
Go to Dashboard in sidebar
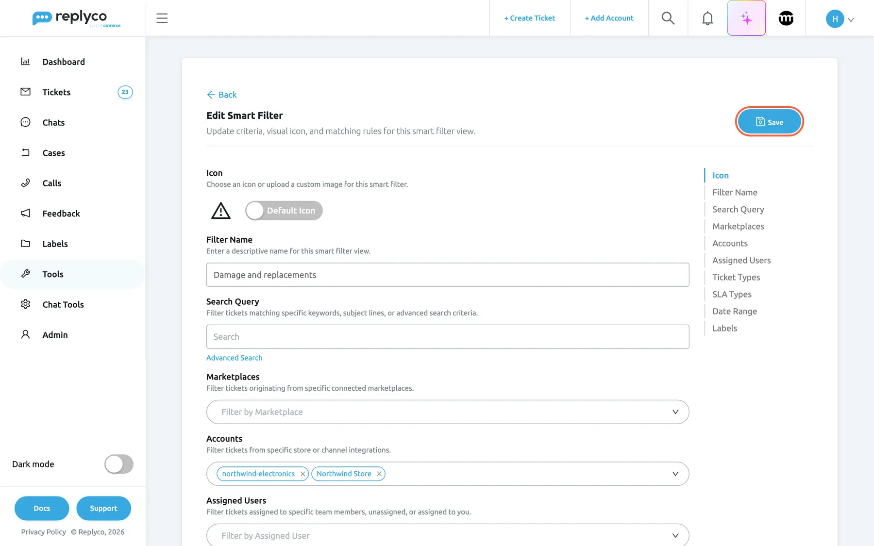coord(64,62)
